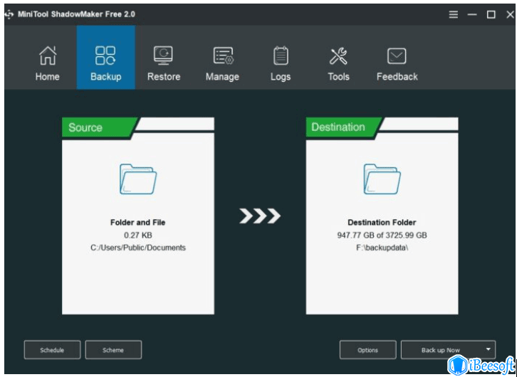Click the Schedule button
Image resolution: width=517 pixels, height=377 pixels.
click(52, 350)
